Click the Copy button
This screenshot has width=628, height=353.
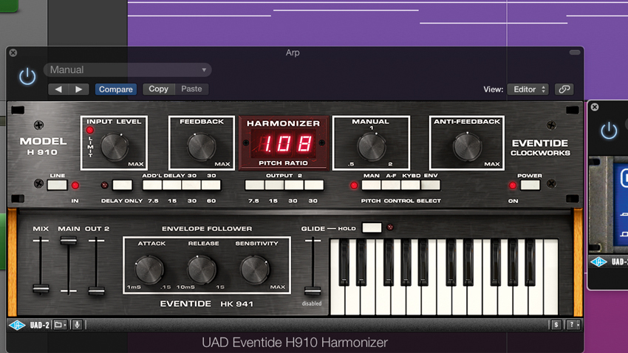pos(159,89)
